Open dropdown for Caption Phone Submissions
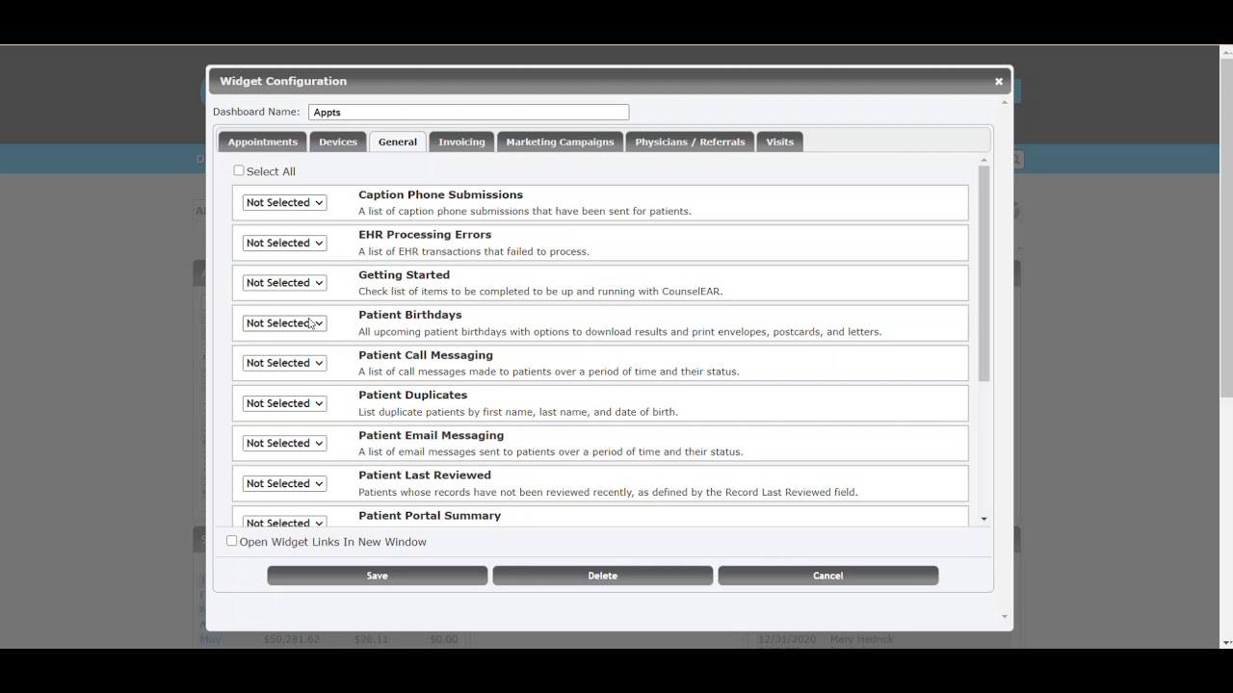The width and height of the screenshot is (1233, 693). 284,203
